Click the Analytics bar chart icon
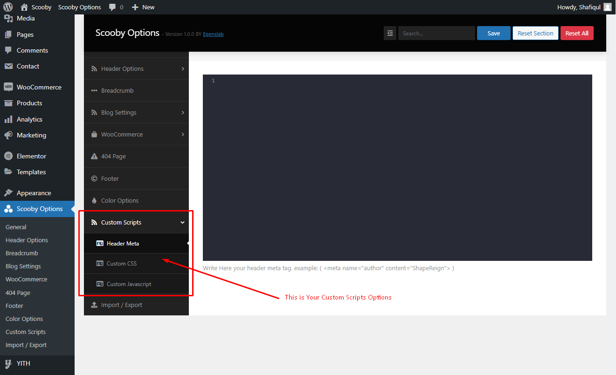The image size is (616, 375). [8, 119]
